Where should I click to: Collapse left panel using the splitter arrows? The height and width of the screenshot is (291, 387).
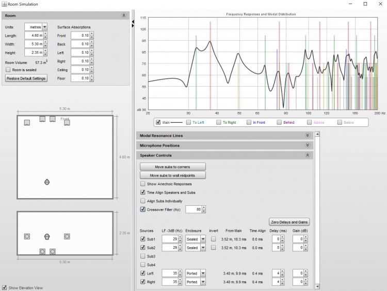(x=133, y=22)
